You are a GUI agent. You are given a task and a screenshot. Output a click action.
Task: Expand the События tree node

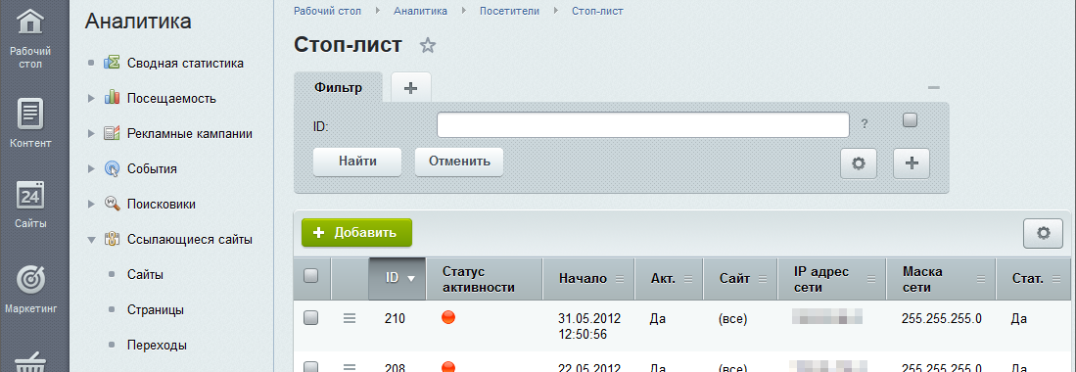(x=91, y=168)
